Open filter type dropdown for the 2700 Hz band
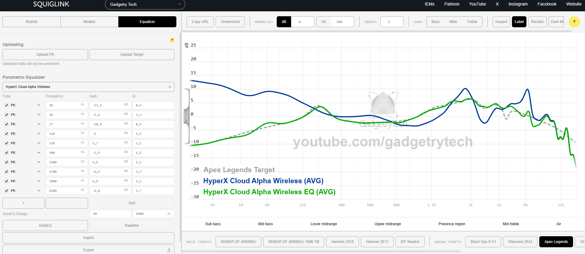The width and height of the screenshot is (585, 254). [x=39, y=172]
